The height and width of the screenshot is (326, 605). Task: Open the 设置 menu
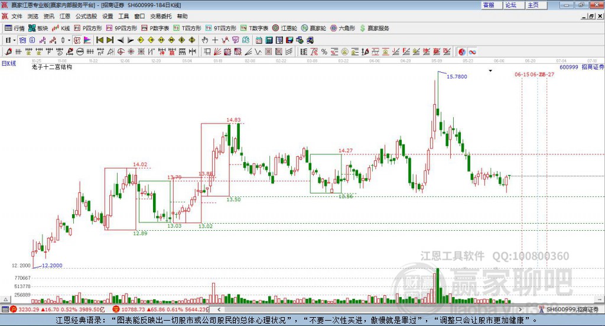(x=108, y=16)
